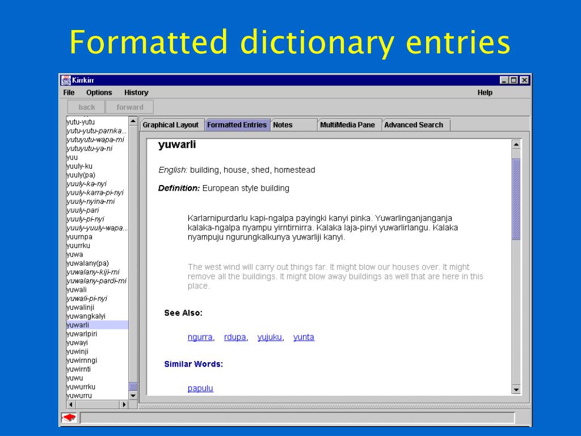Screen dimensions: 581x436
Task: Select yuwinji in the word list
Action: [97, 351]
